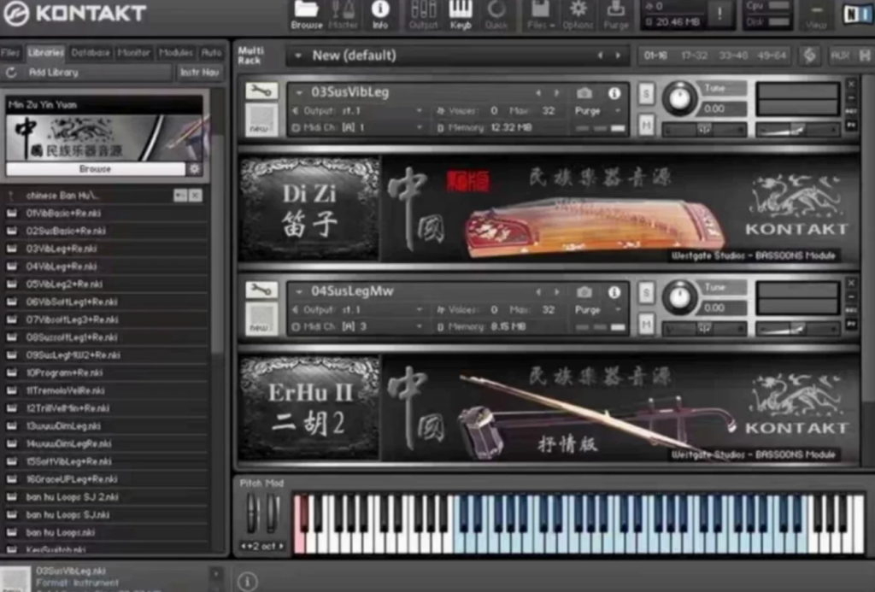Switch to the Modules tab
The height and width of the screenshot is (592, 875).
pos(176,52)
